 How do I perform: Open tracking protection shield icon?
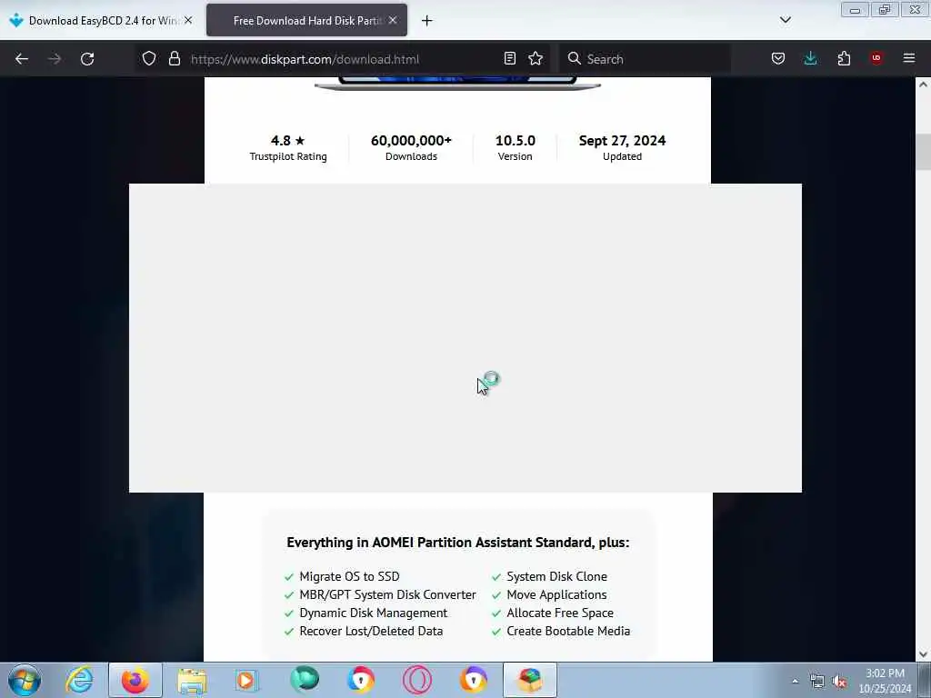click(149, 58)
